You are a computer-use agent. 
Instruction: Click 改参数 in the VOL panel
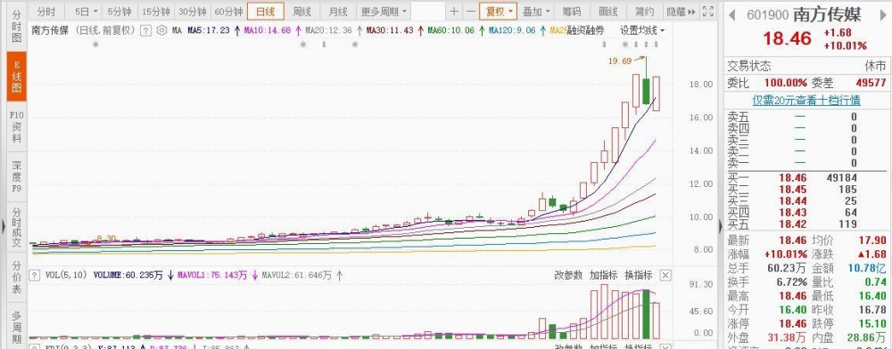click(569, 275)
